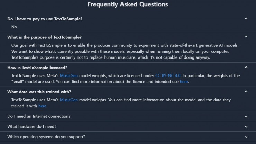The width and height of the screenshot is (256, 144).
Task: Collapse the training data chevron icon
Action: tap(246, 92)
